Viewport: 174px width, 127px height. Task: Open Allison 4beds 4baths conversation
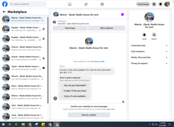point(23,97)
